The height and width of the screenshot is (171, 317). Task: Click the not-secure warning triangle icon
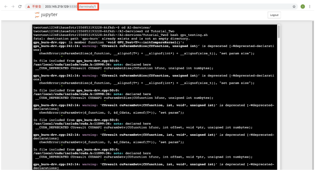click(x=29, y=7)
